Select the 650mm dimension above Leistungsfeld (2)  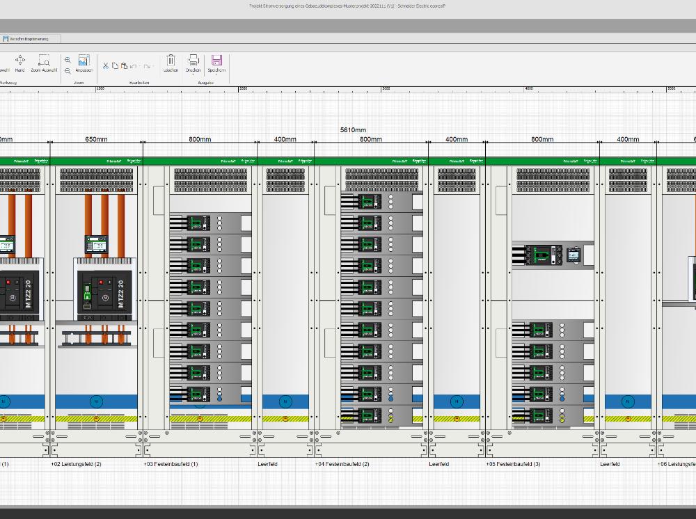click(x=96, y=139)
